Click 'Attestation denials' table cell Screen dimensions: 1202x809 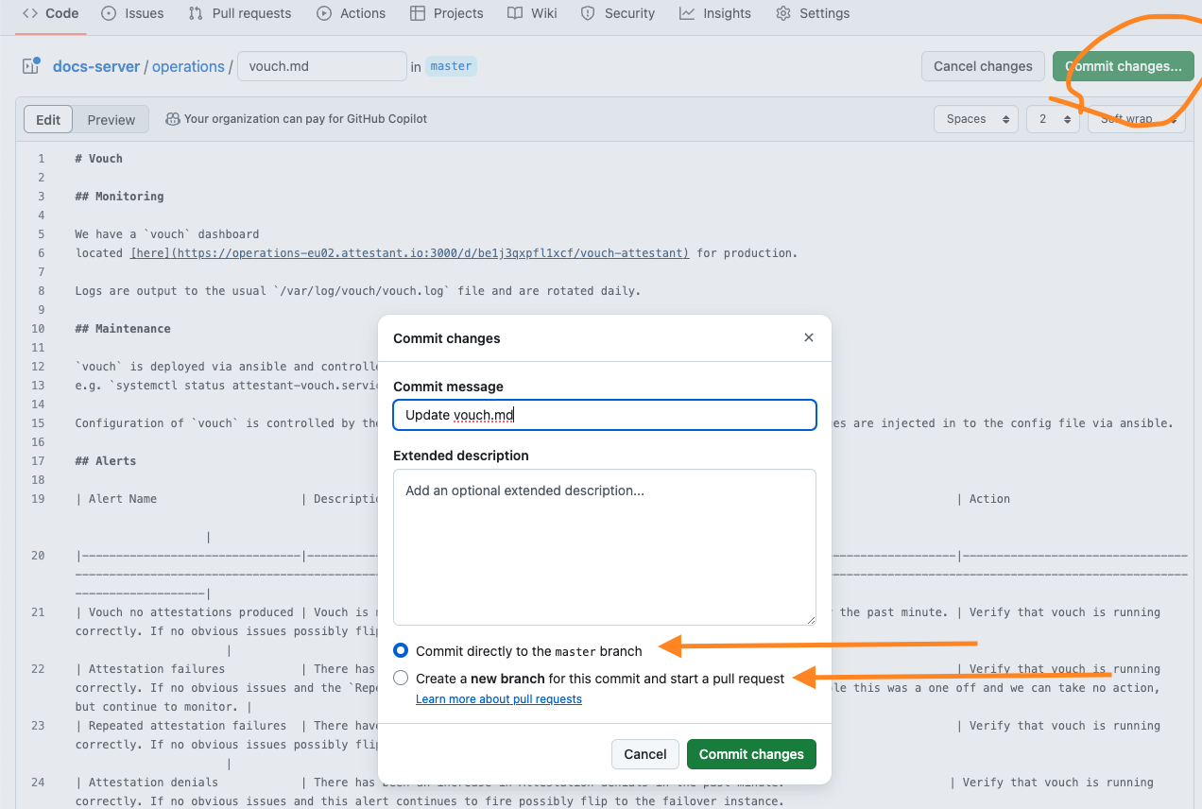153,783
